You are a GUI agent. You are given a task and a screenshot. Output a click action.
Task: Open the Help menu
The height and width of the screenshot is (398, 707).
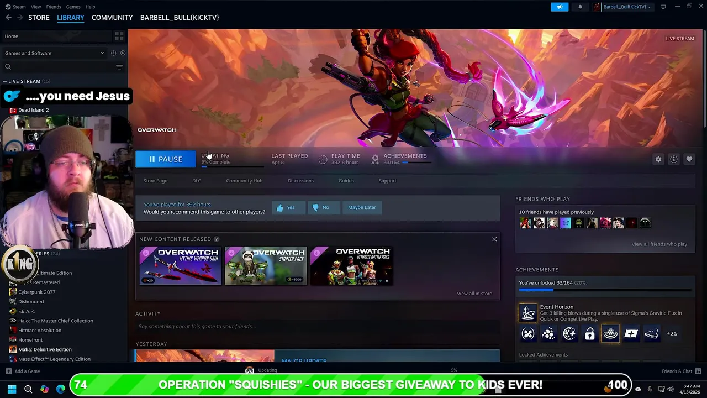[x=90, y=7]
